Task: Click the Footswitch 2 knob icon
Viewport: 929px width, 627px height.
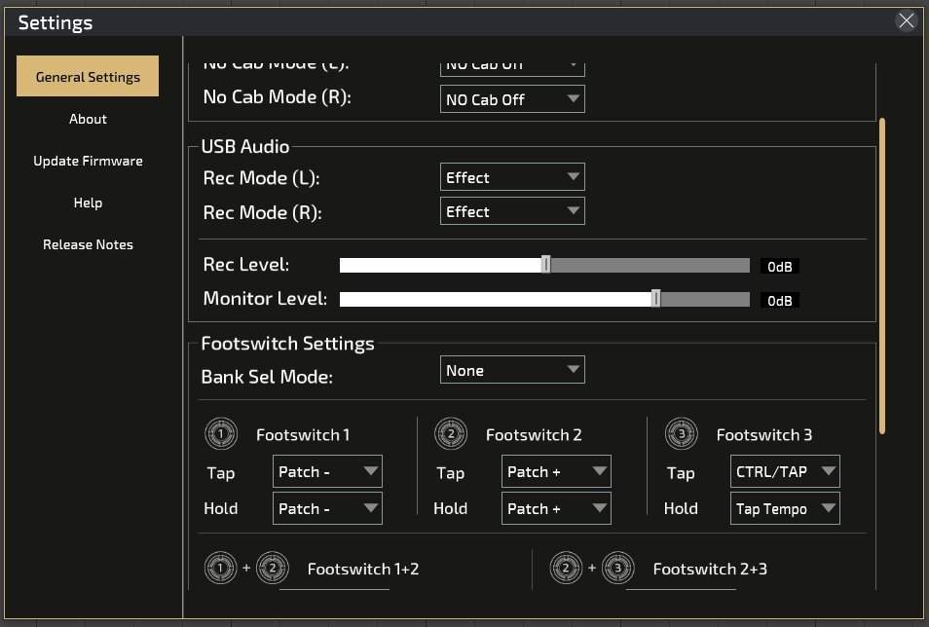Action: point(451,434)
